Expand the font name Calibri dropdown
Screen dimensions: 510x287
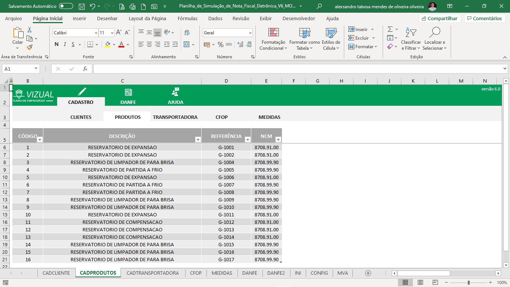click(96, 33)
